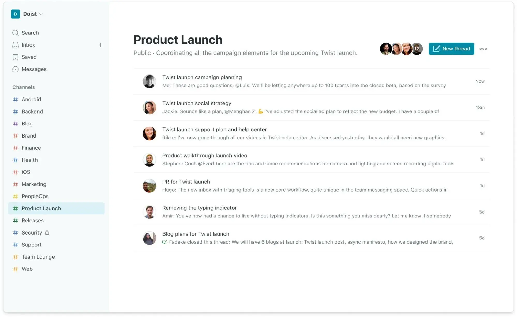Screen dimensions: 517x317
Task: Click the hashtag icon next to Marketing
Action: pos(15,184)
